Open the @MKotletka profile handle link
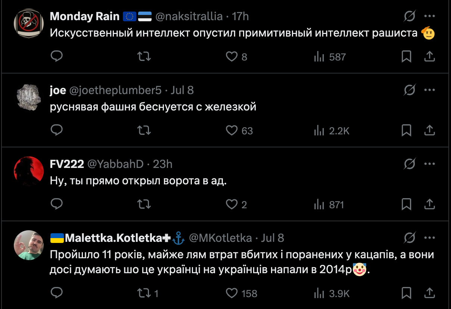Image resolution: width=451 pixels, height=309 pixels. 220,238
